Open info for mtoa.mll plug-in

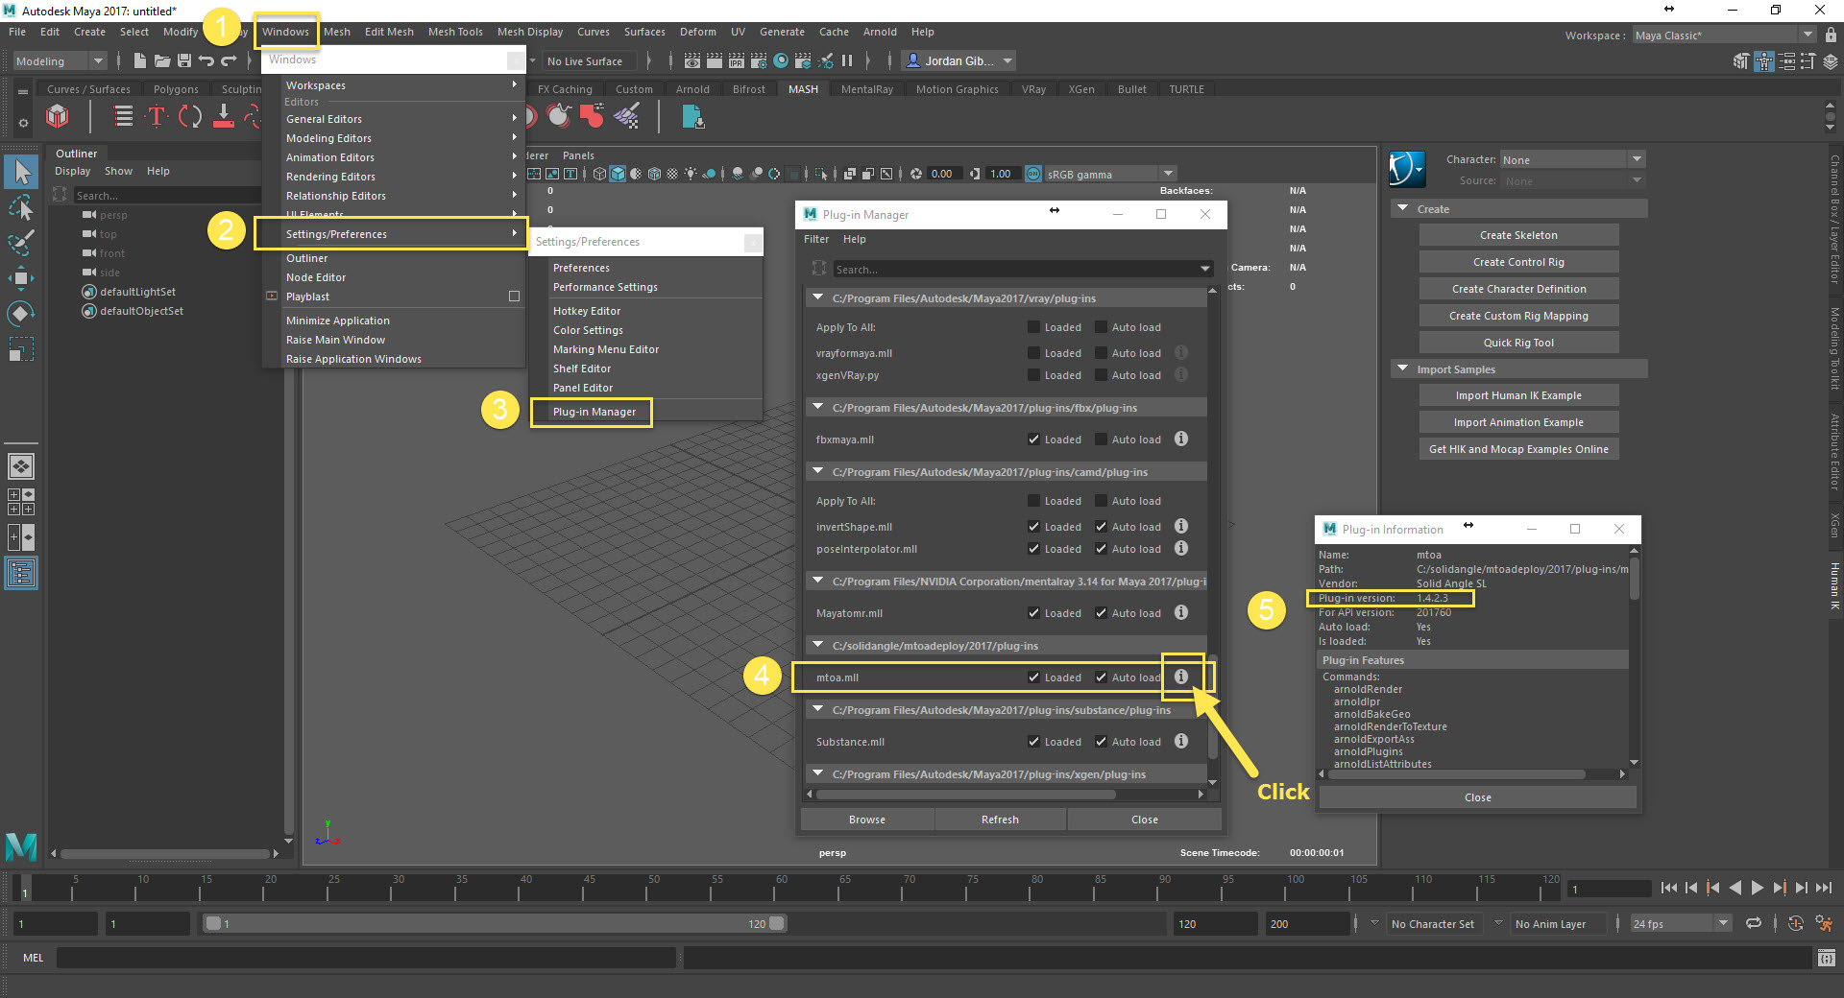tap(1181, 677)
